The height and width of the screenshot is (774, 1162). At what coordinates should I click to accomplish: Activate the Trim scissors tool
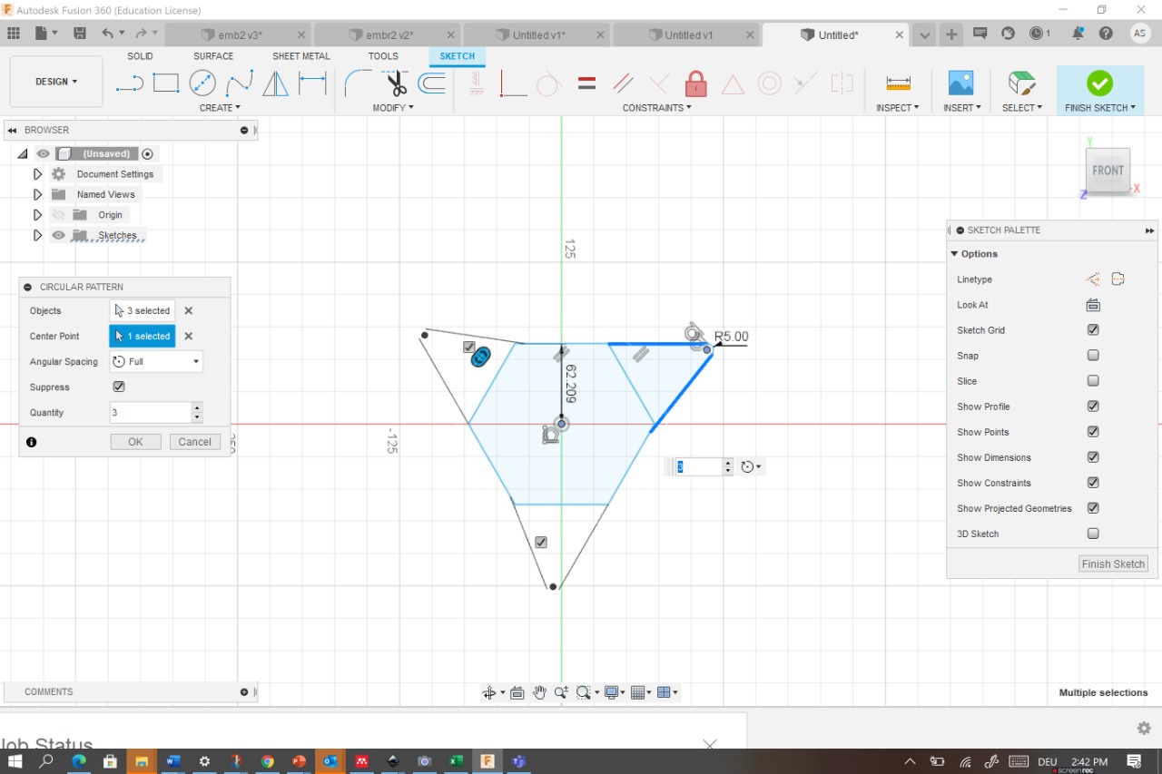pos(395,83)
